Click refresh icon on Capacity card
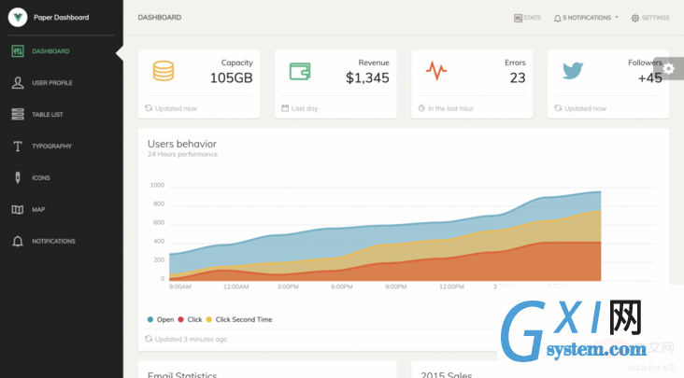This screenshot has height=378, width=684. point(149,108)
